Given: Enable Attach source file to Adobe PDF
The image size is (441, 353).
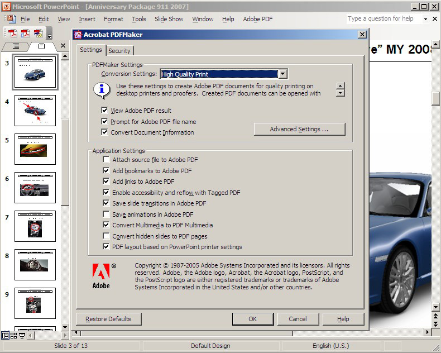Looking at the screenshot, I should click(106, 160).
